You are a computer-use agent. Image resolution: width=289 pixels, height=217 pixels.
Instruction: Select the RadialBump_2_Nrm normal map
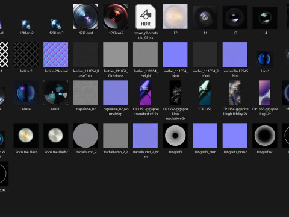[146, 136]
